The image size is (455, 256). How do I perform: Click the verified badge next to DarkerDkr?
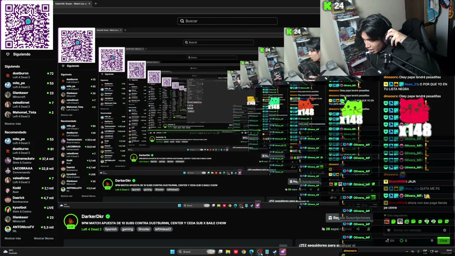108,216
